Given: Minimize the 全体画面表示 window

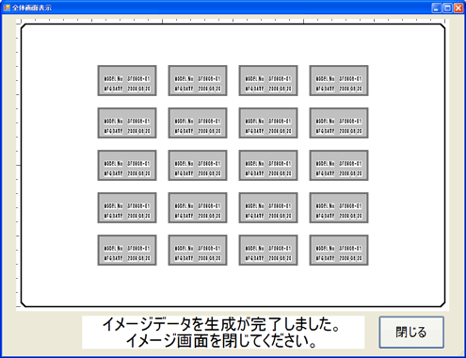Looking at the screenshot, I should (x=437, y=8).
